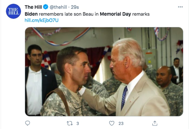Click the retweet count of 3
This screenshot has height=129, width=189.
click(77, 123)
